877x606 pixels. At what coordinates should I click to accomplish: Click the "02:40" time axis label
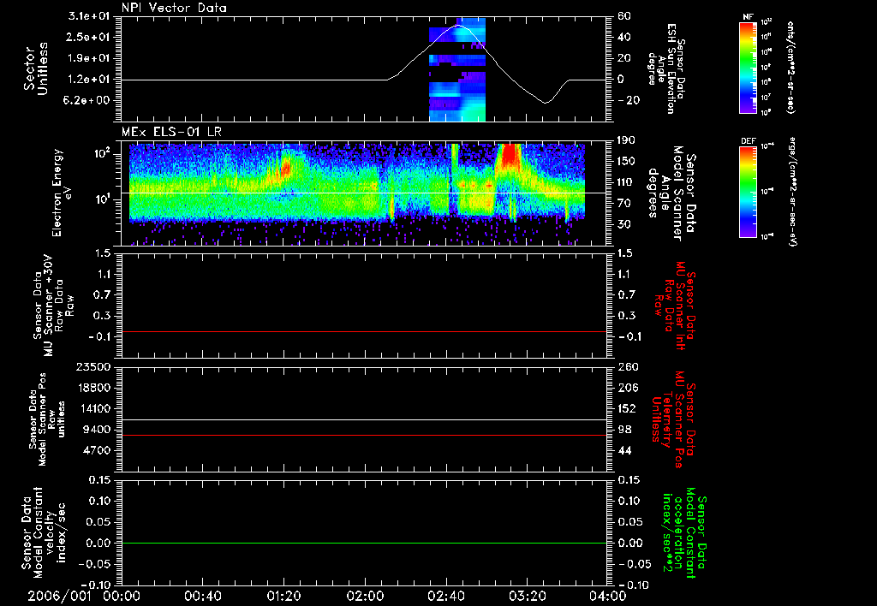[445, 596]
